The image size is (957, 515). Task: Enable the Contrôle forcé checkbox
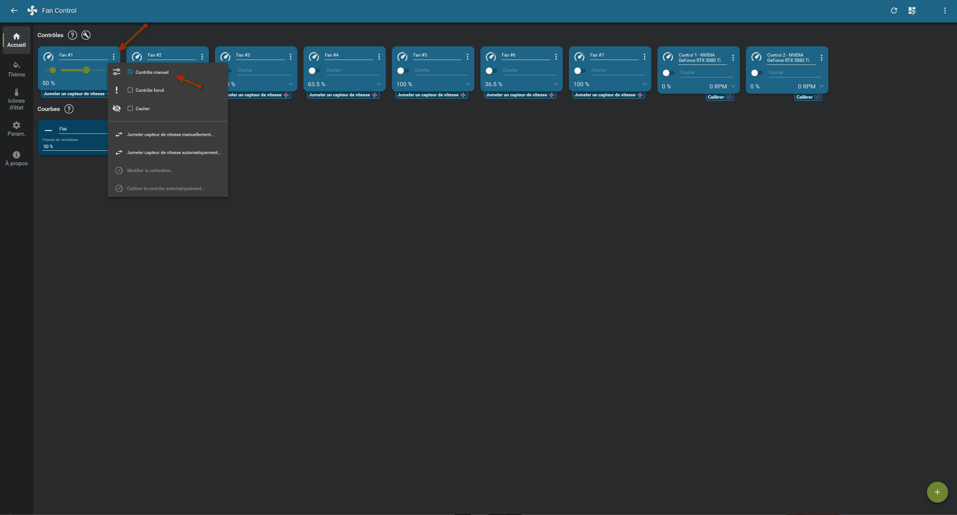point(130,90)
